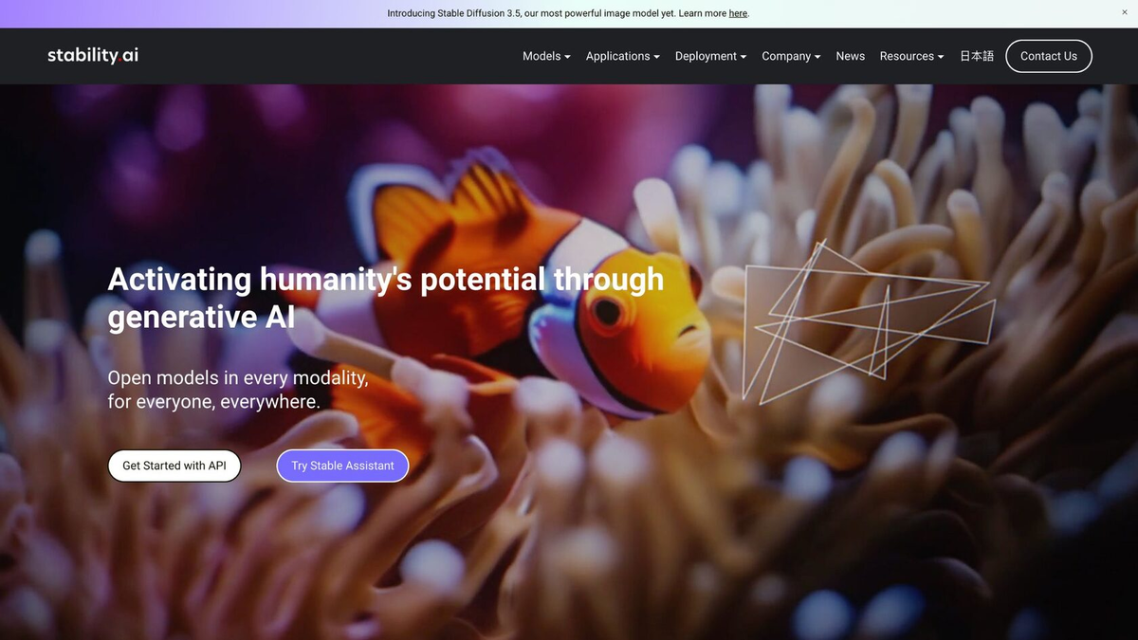The image size is (1138, 640).
Task: Expand the Applications dropdown menu
Action: [x=623, y=56]
